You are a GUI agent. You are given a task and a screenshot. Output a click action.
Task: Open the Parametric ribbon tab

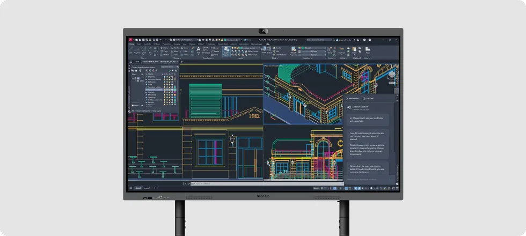coord(166,44)
